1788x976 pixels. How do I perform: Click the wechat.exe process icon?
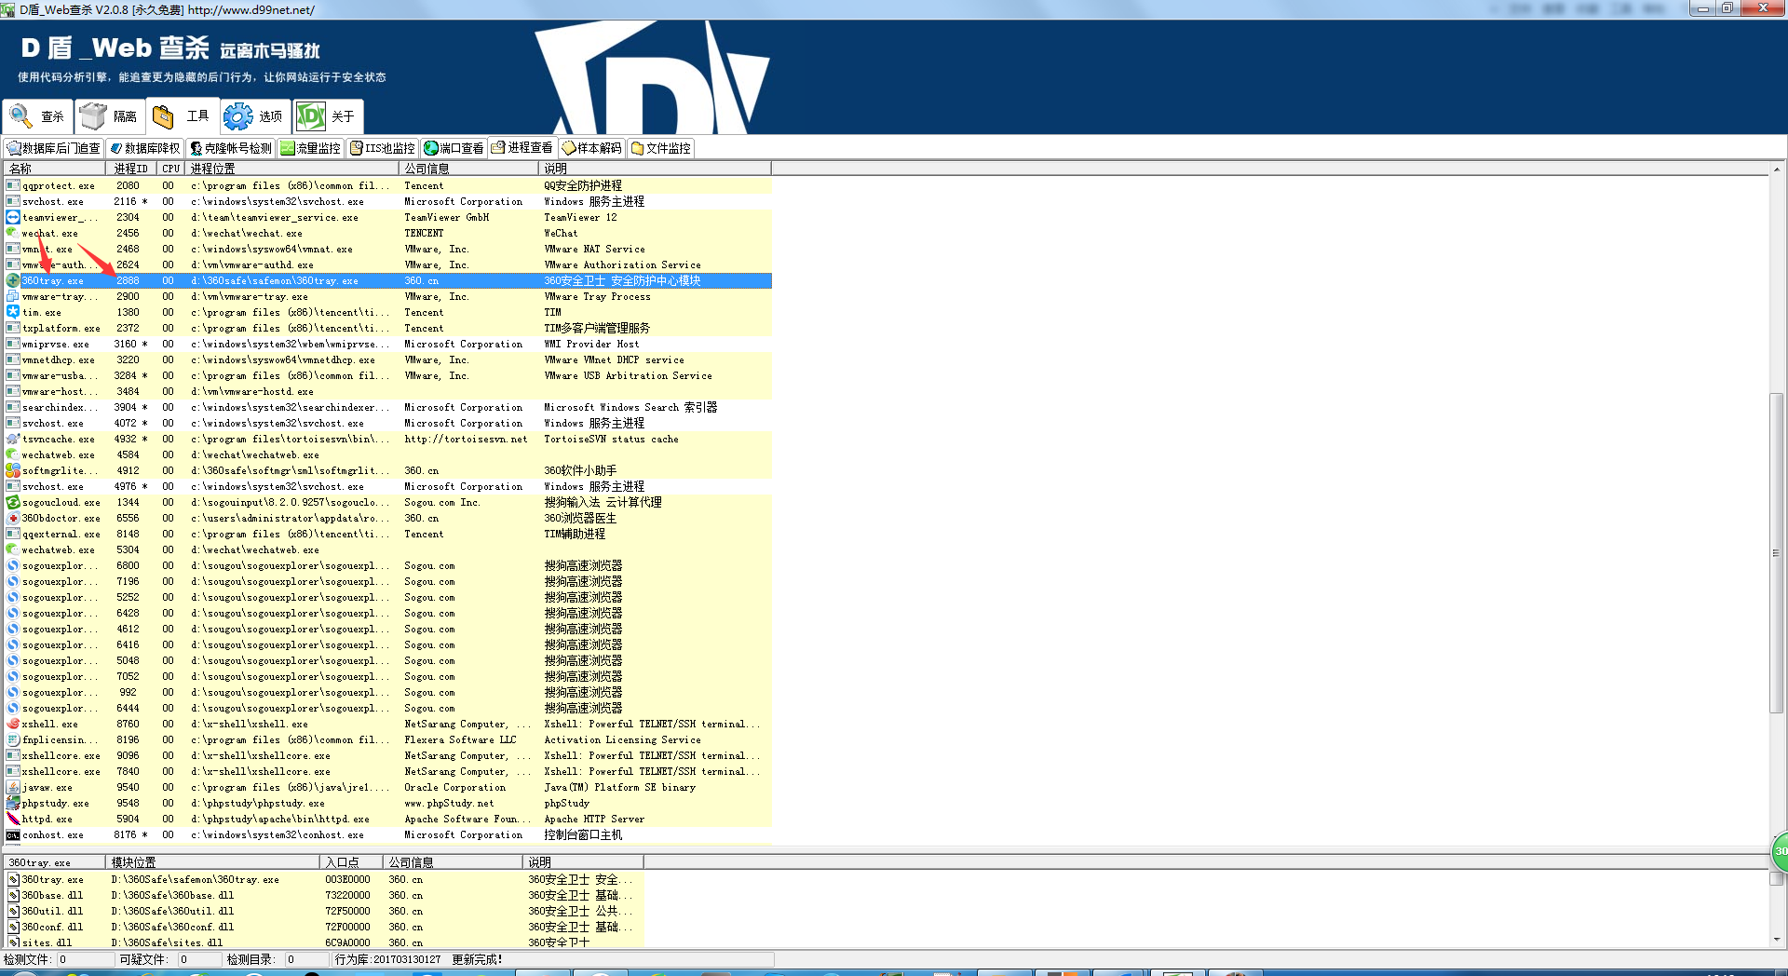pyautogui.click(x=13, y=233)
